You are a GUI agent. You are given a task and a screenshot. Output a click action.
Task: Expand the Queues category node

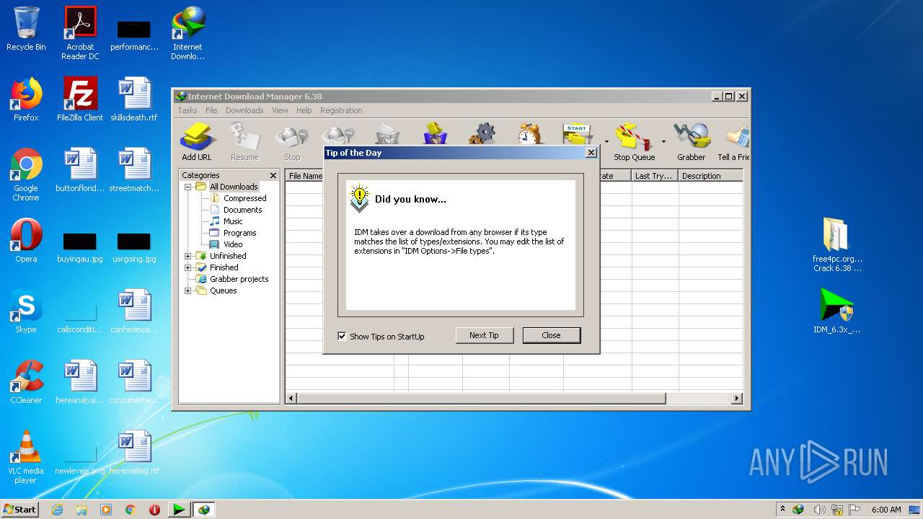point(188,290)
